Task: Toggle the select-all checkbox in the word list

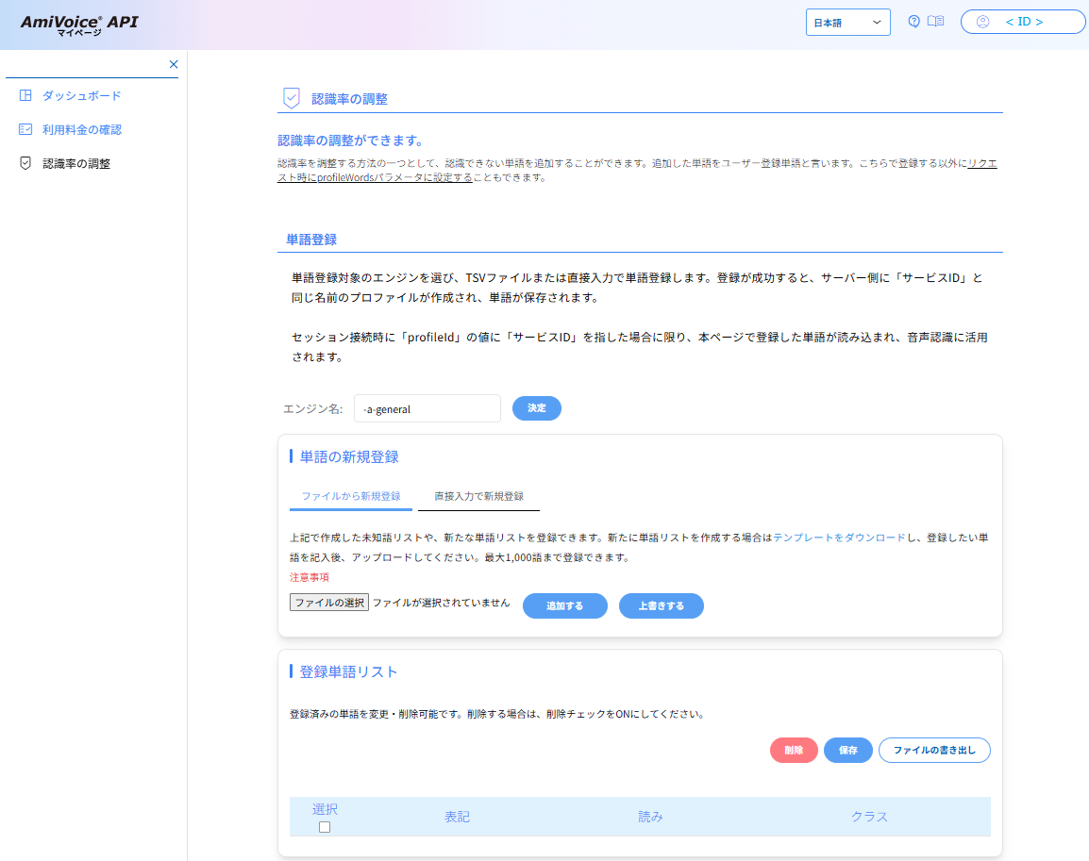Action: point(325,827)
